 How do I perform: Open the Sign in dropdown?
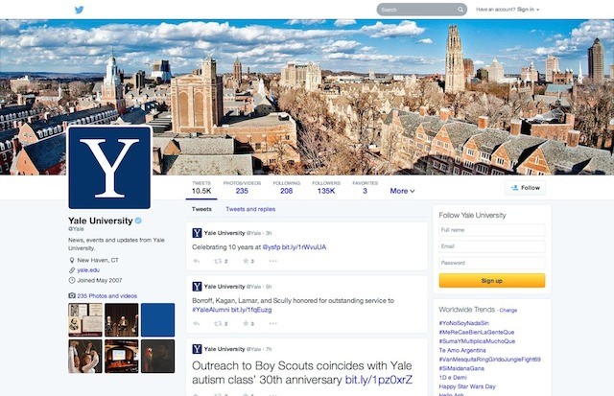(x=528, y=10)
